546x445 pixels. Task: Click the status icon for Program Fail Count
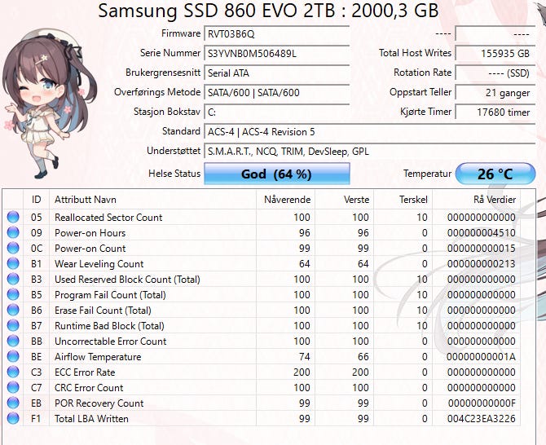pos(13,294)
